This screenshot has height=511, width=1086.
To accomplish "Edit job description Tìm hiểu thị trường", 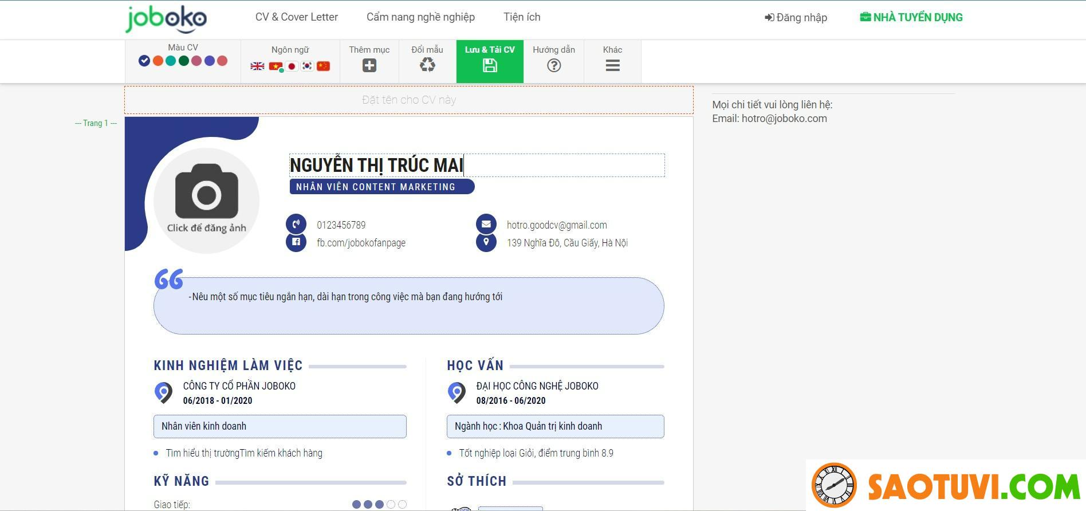I will pos(244,453).
